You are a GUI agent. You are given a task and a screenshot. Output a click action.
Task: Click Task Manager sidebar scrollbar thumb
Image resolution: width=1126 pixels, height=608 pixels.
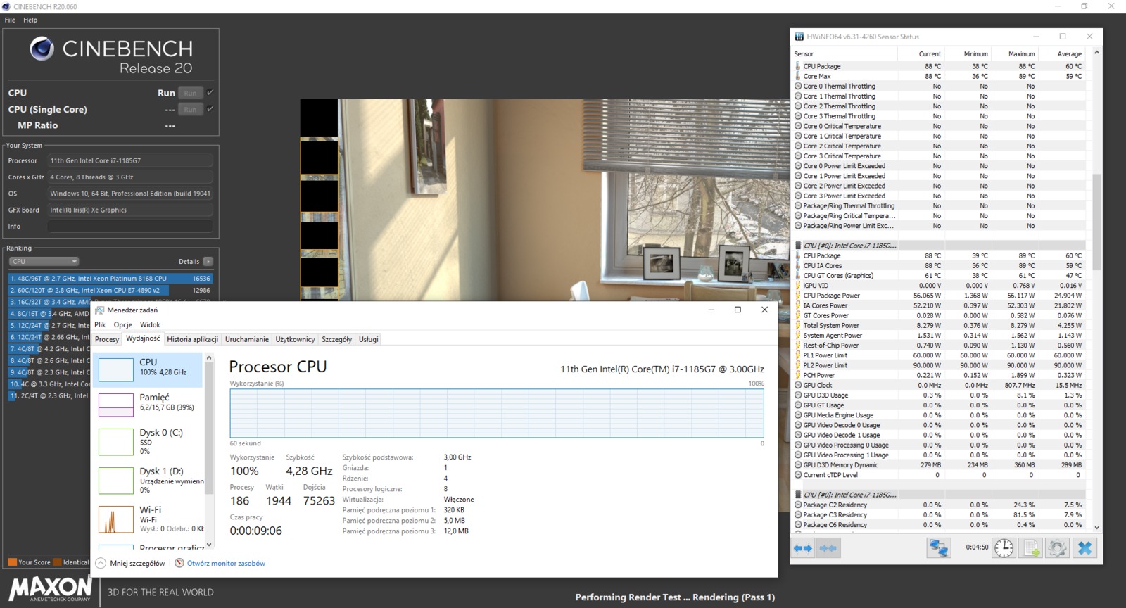(208, 429)
